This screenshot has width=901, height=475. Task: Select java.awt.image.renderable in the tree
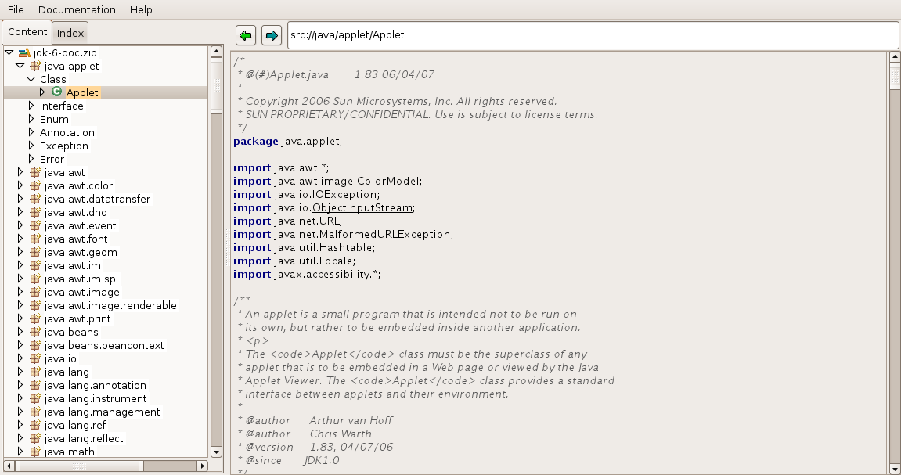coord(110,305)
